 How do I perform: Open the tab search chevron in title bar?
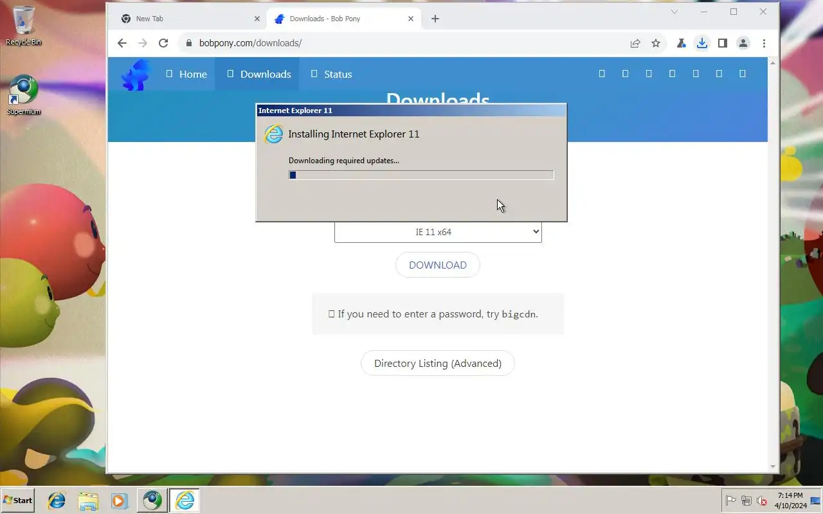pos(674,12)
